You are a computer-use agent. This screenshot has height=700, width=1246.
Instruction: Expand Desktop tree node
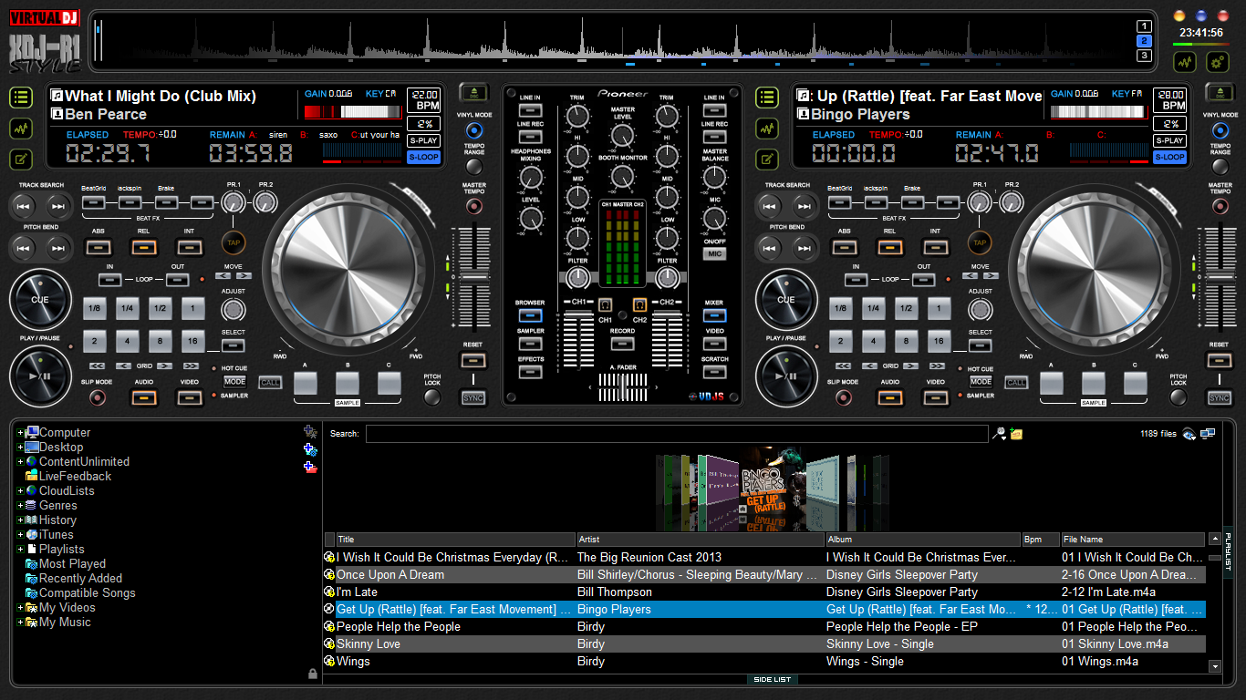20,448
